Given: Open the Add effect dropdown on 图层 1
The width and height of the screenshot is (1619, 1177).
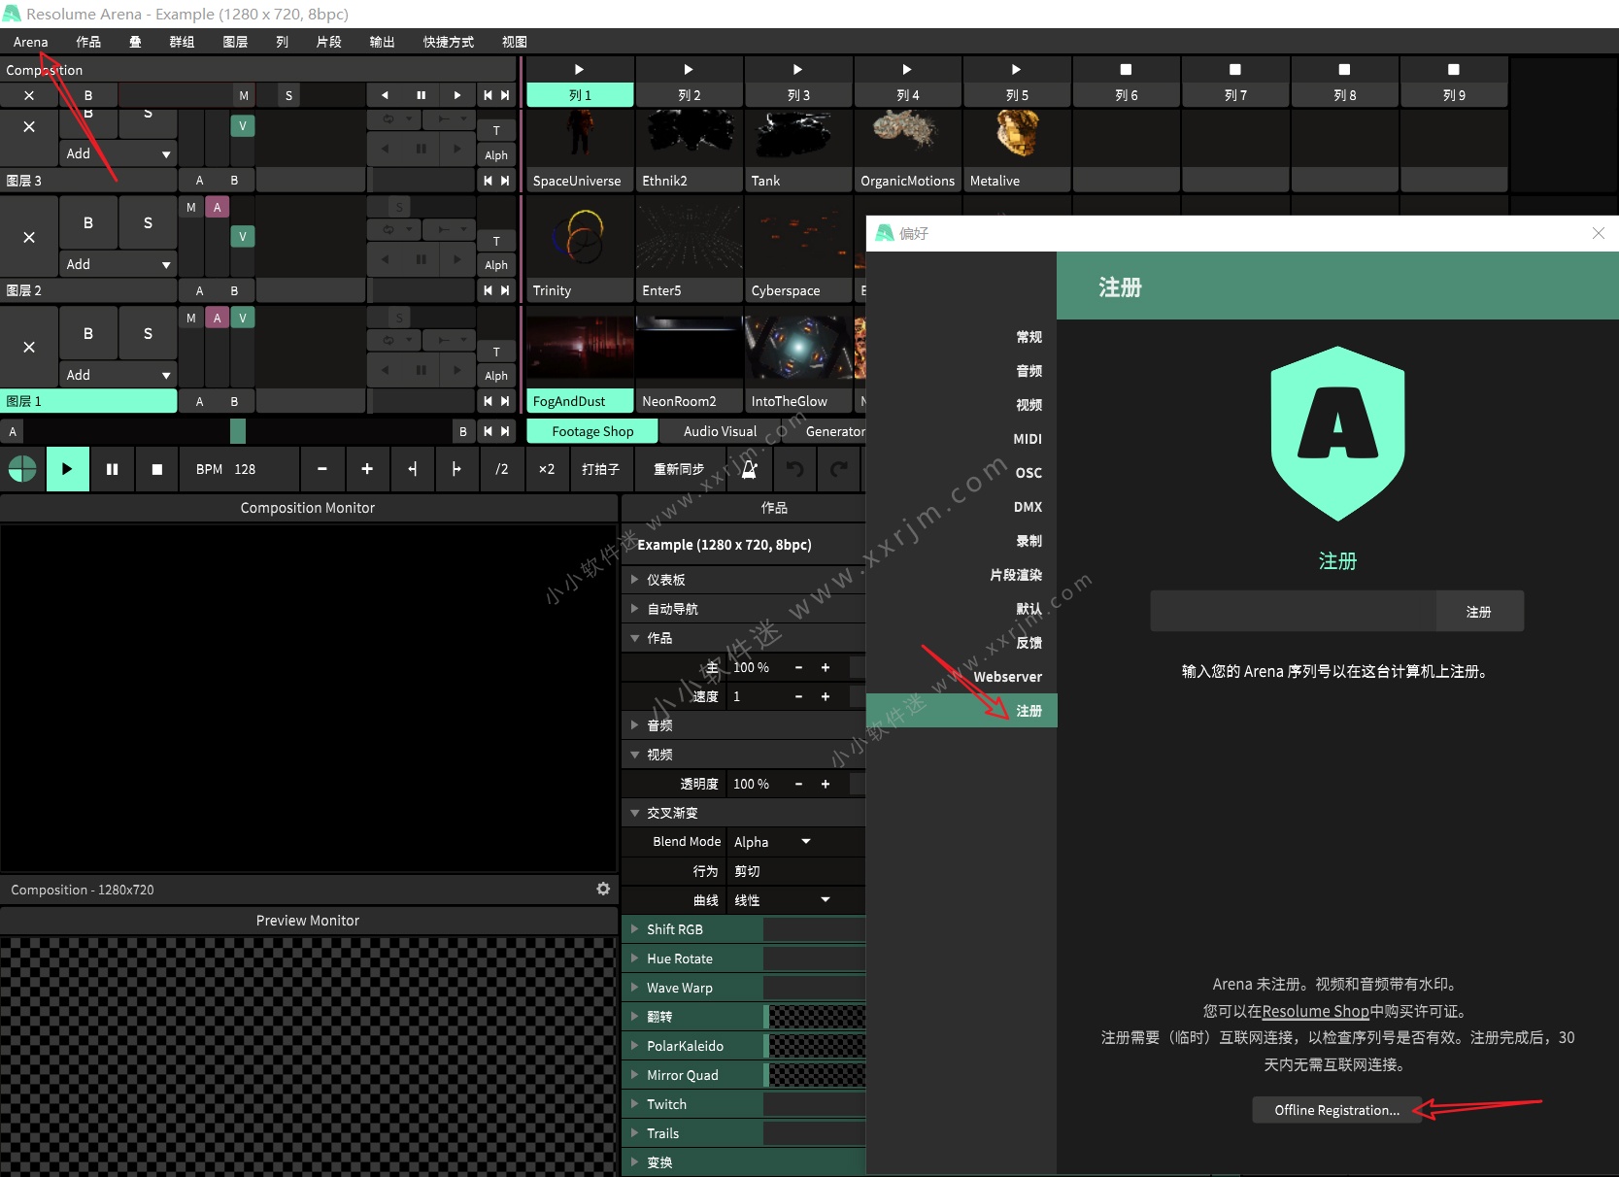Looking at the screenshot, I should (118, 374).
